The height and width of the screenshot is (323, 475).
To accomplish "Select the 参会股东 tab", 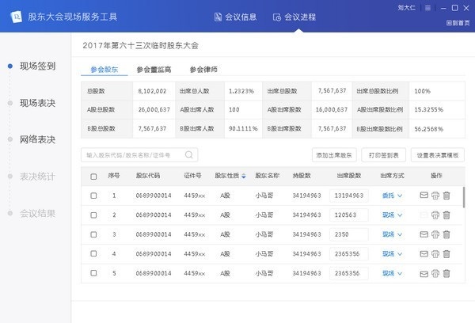I will click(x=104, y=70).
